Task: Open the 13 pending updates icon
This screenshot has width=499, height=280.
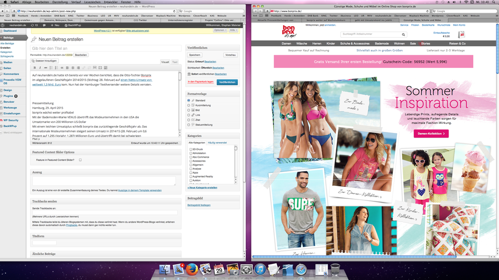Action: click(34, 25)
